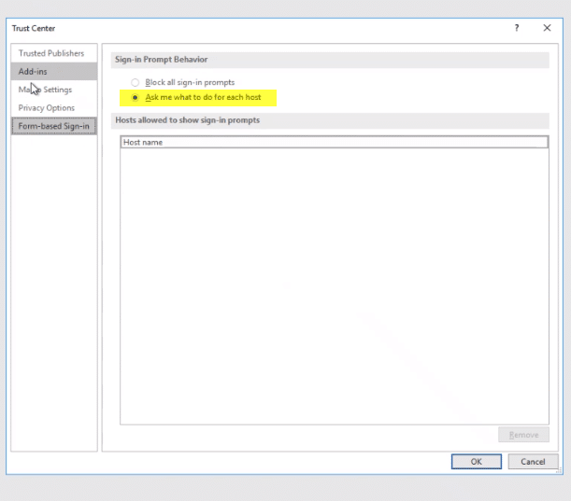Click the Cancel button
Image resolution: width=571 pixels, height=501 pixels.
(x=533, y=462)
